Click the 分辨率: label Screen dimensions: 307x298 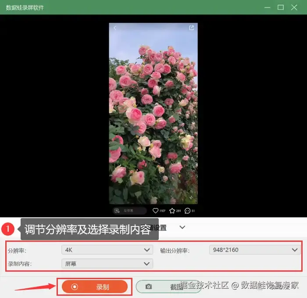pyautogui.click(x=17, y=251)
